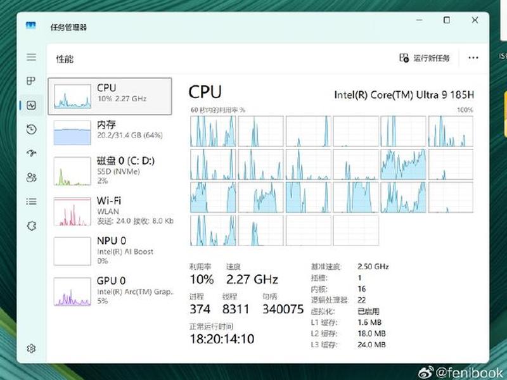The width and height of the screenshot is (507, 380).
Task: Open the App history icon in the sidebar
Action: tap(31, 129)
